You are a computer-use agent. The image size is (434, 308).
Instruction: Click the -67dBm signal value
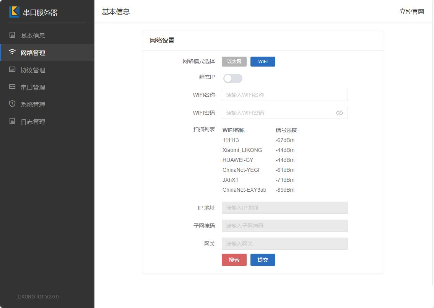pyautogui.click(x=285, y=140)
